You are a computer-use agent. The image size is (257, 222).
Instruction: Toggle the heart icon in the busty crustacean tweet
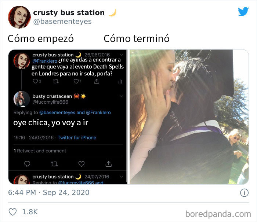[81, 164]
